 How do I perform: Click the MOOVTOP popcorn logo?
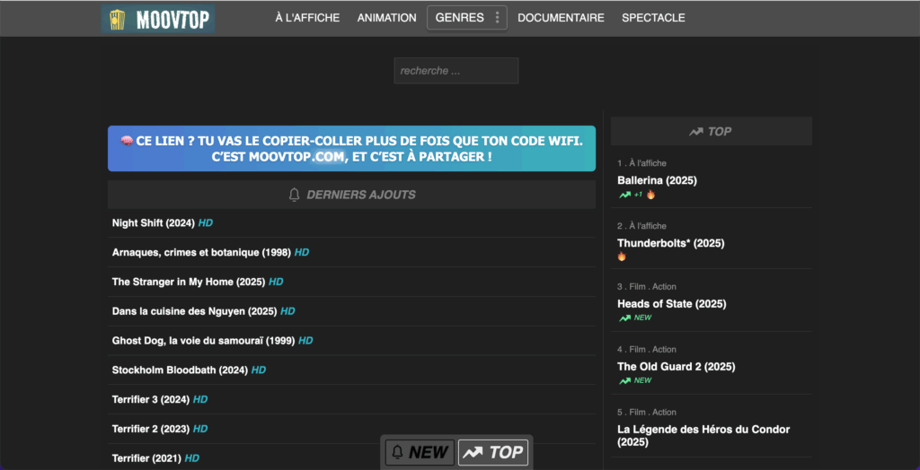(158, 19)
